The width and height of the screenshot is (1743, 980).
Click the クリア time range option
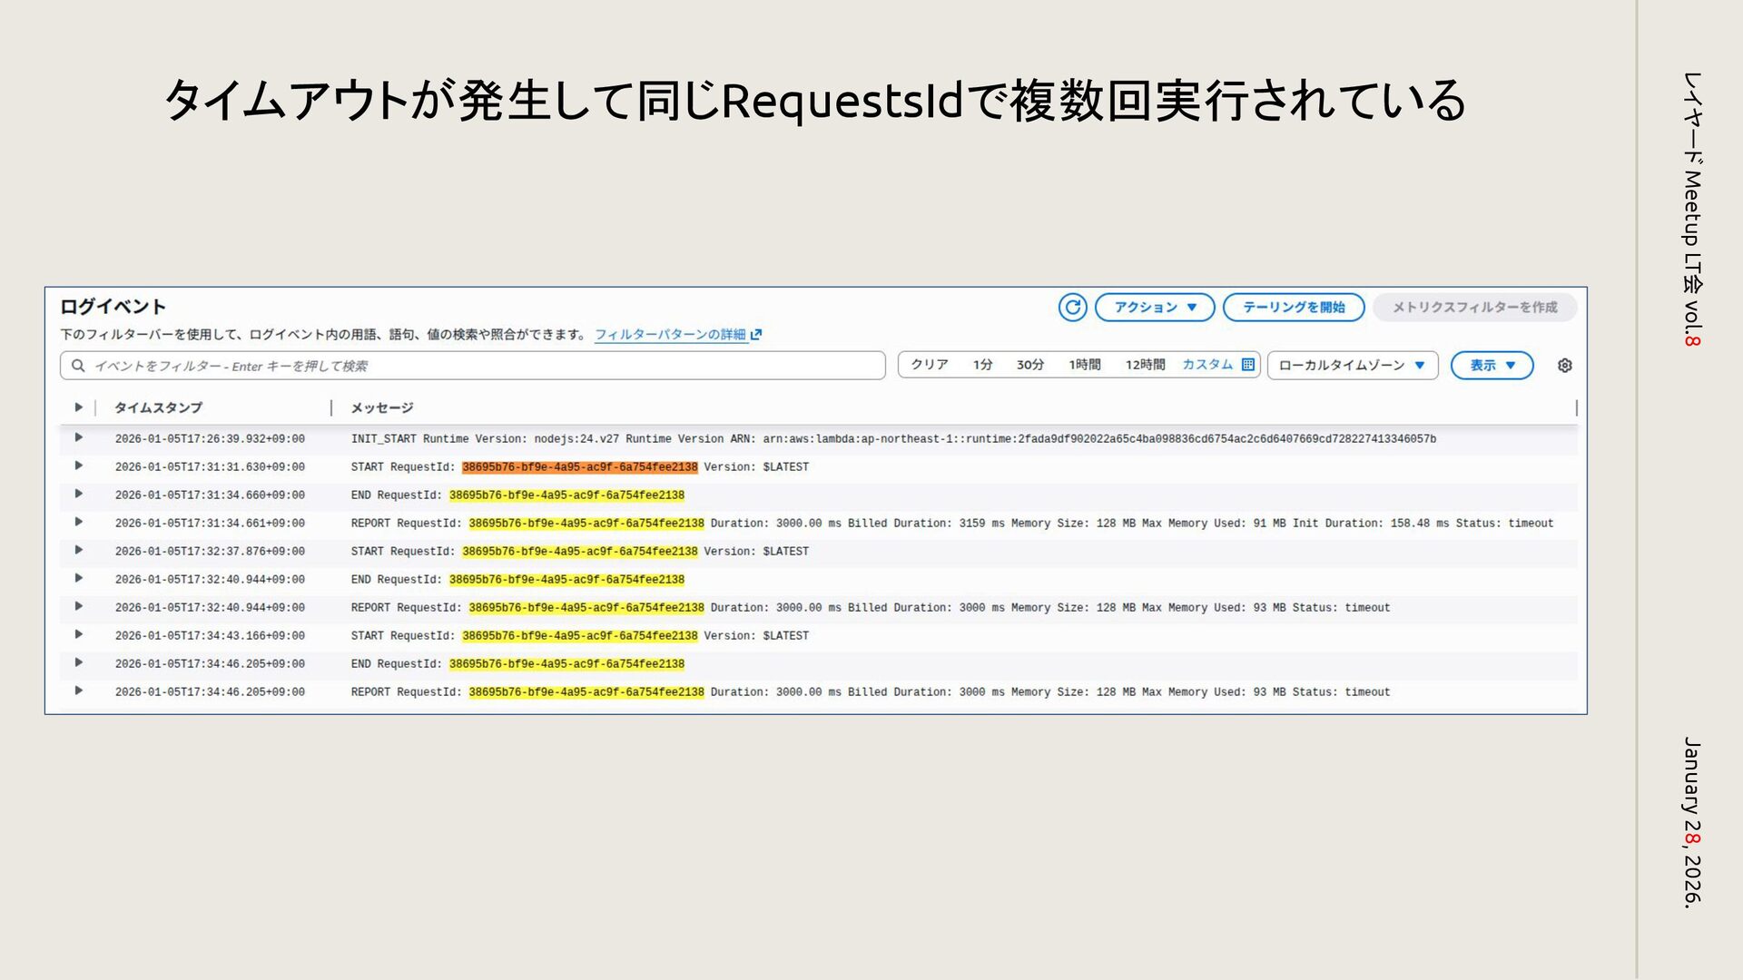929,365
